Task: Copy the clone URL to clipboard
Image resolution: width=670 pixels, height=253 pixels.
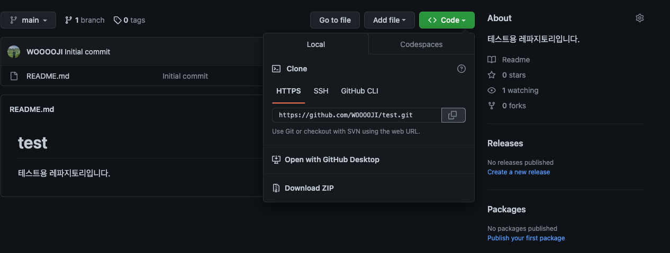Action: [453, 115]
